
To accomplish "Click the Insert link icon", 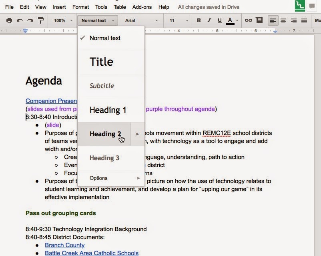I will (248, 20).
